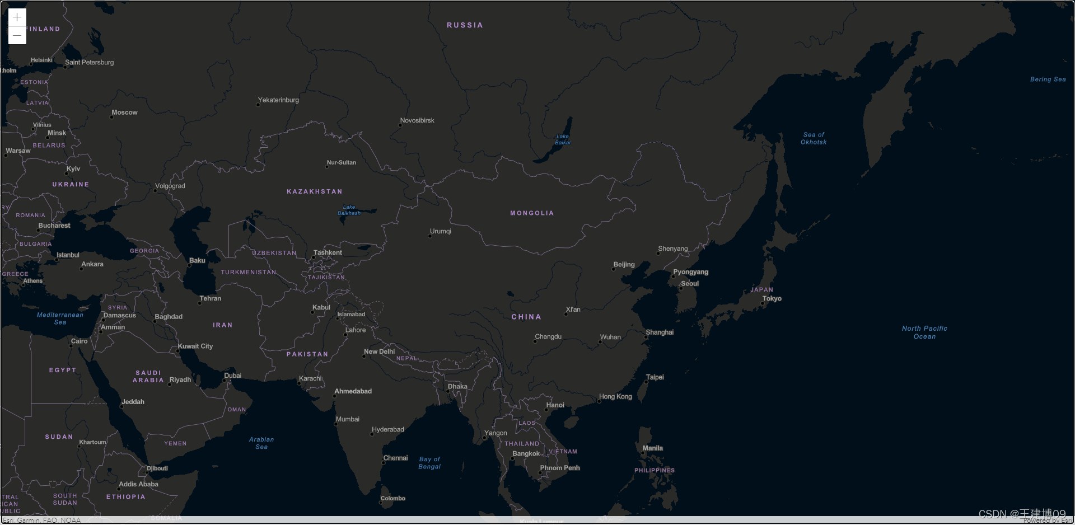Image resolution: width=1075 pixels, height=525 pixels.
Task: Click the Taipei city label
Action: [x=655, y=377]
